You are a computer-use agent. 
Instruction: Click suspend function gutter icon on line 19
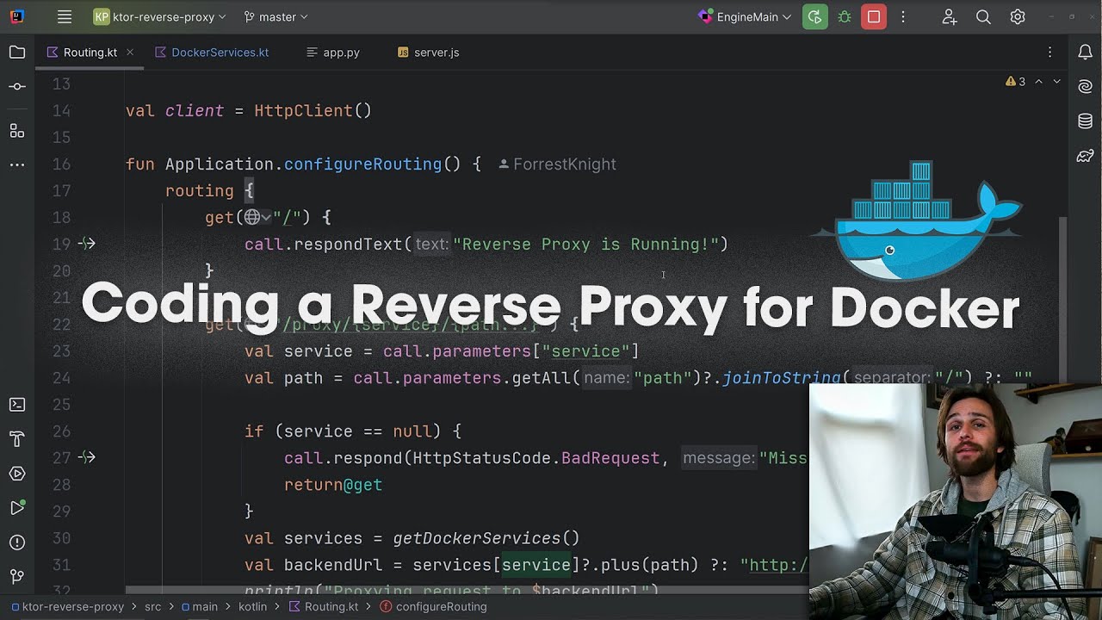pos(87,244)
